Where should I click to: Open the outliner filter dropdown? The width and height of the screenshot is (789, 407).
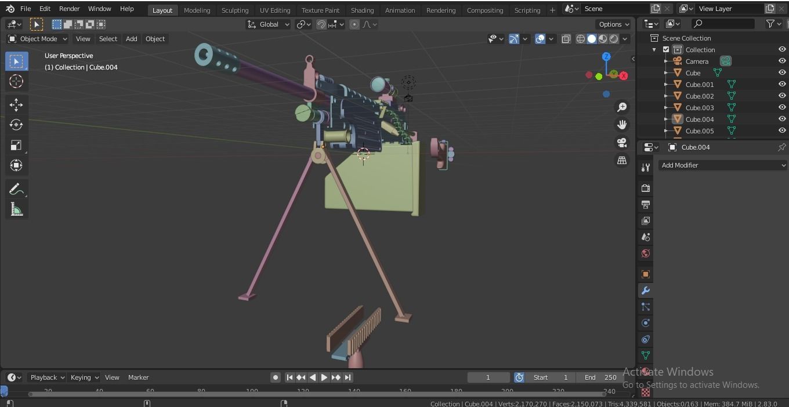pyautogui.click(x=774, y=24)
